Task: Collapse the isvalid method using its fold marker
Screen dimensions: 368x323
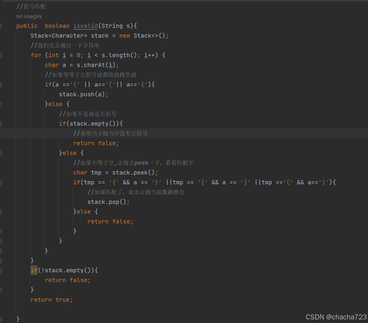Action: [x=1, y=26]
